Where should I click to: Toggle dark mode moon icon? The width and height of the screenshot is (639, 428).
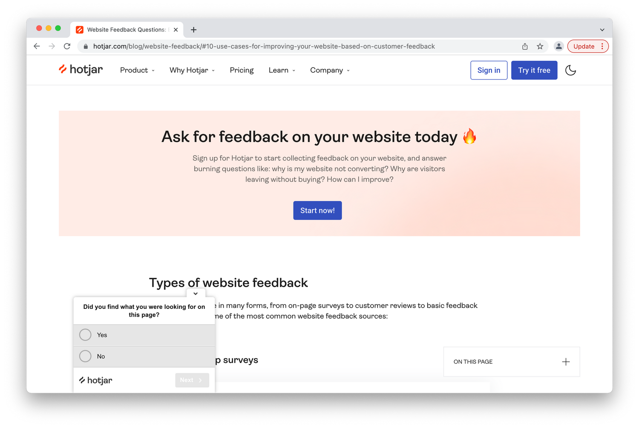[570, 70]
